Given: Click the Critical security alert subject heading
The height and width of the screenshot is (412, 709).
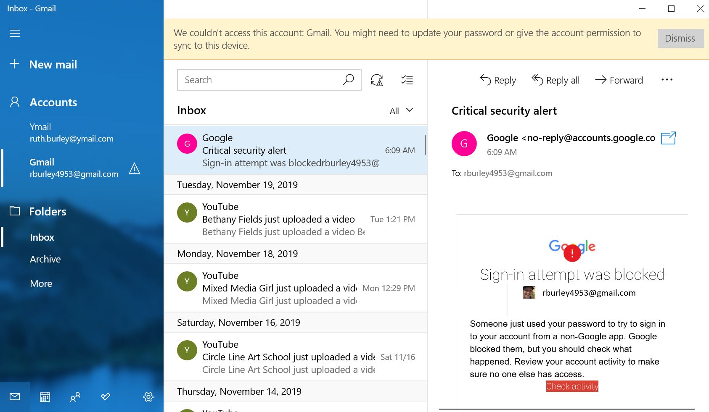Looking at the screenshot, I should [x=504, y=111].
